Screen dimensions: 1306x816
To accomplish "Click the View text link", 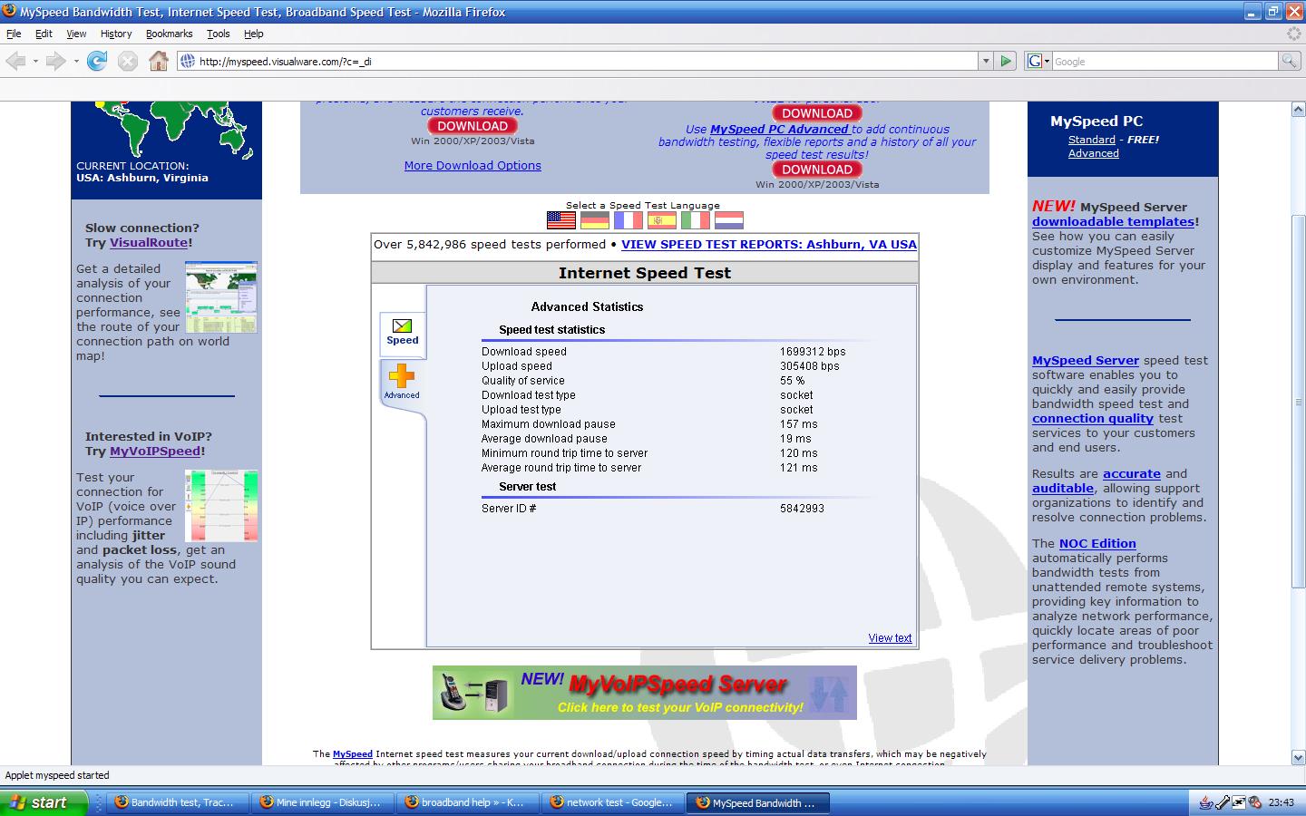I will coord(890,638).
